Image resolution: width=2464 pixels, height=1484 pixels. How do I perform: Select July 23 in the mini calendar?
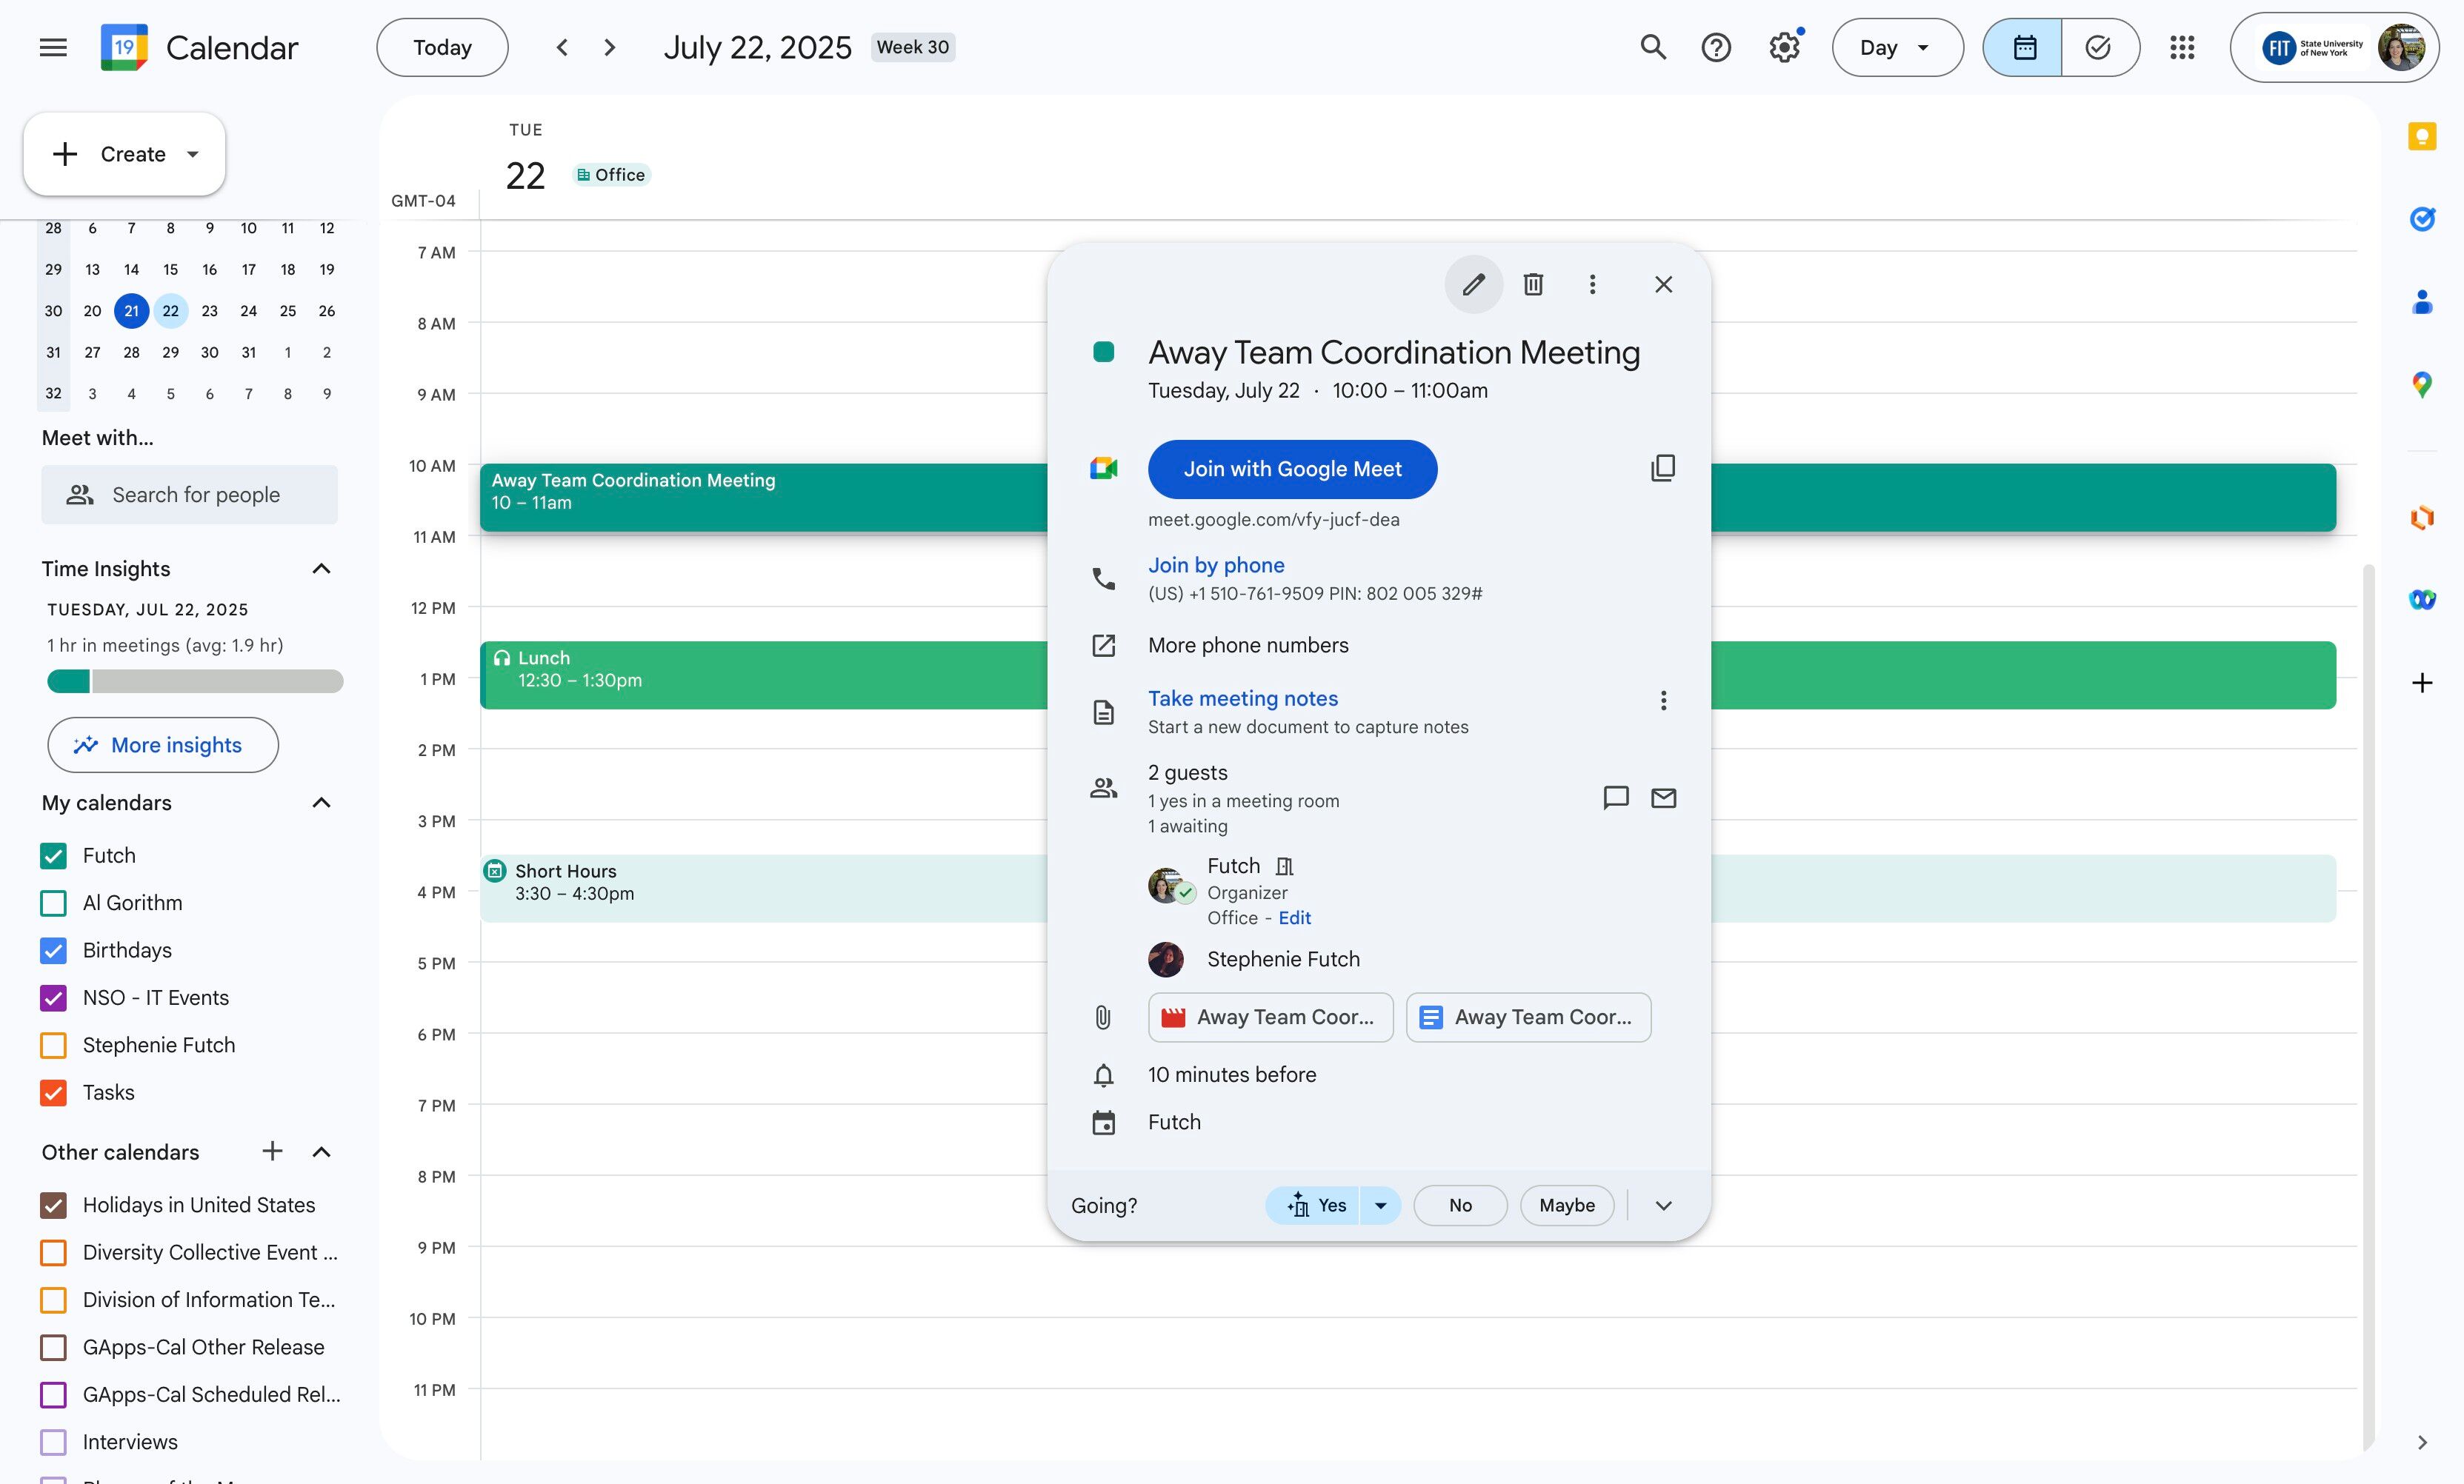tap(209, 311)
